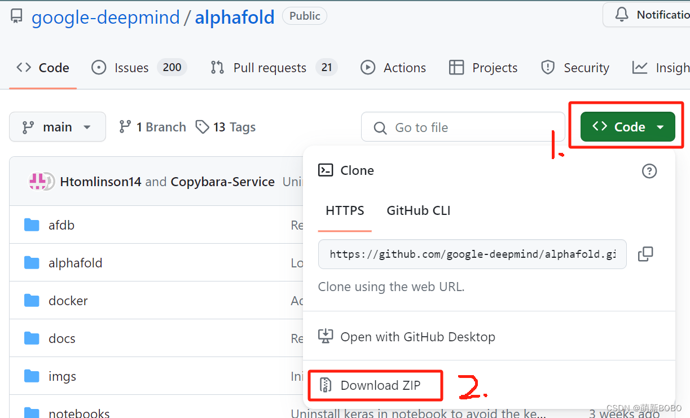
Task: Open the Pull requests tab
Action: point(274,68)
